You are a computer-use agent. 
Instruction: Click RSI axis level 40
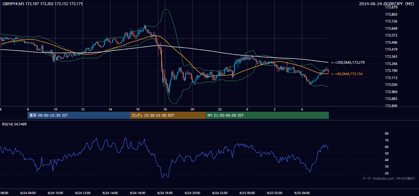(x=387, y=160)
